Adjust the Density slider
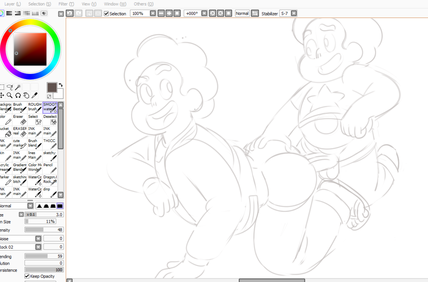Image resolution: width=428 pixels, height=282 pixels. coord(44,230)
